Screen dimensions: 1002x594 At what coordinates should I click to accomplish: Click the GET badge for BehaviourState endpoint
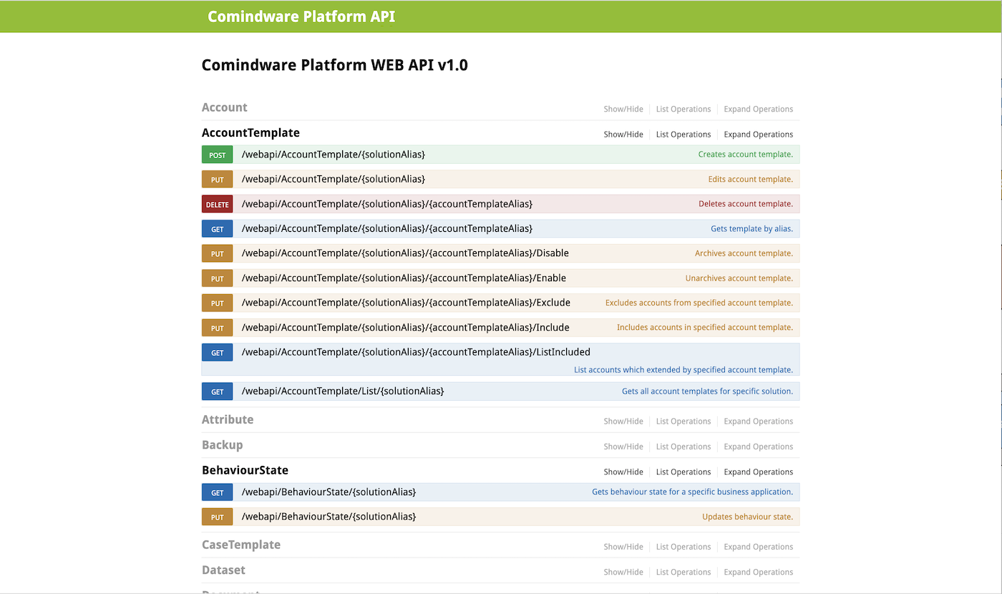point(217,492)
